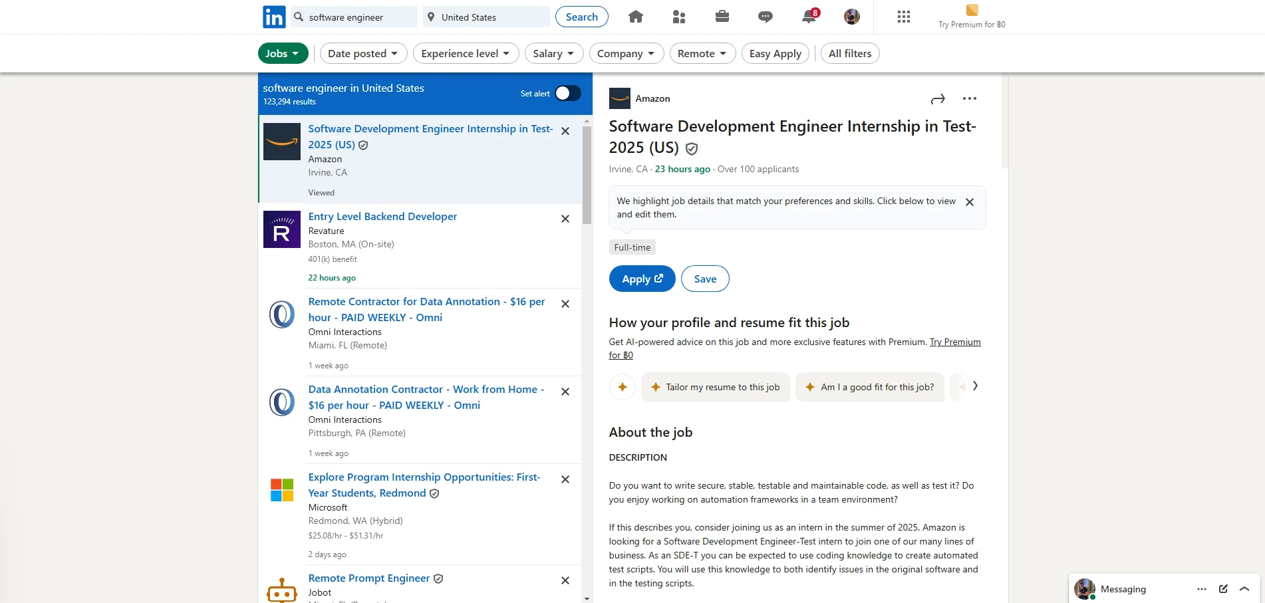1265x603 pixels.
Task: Click Amazon company name in job details
Action: click(x=652, y=98)
